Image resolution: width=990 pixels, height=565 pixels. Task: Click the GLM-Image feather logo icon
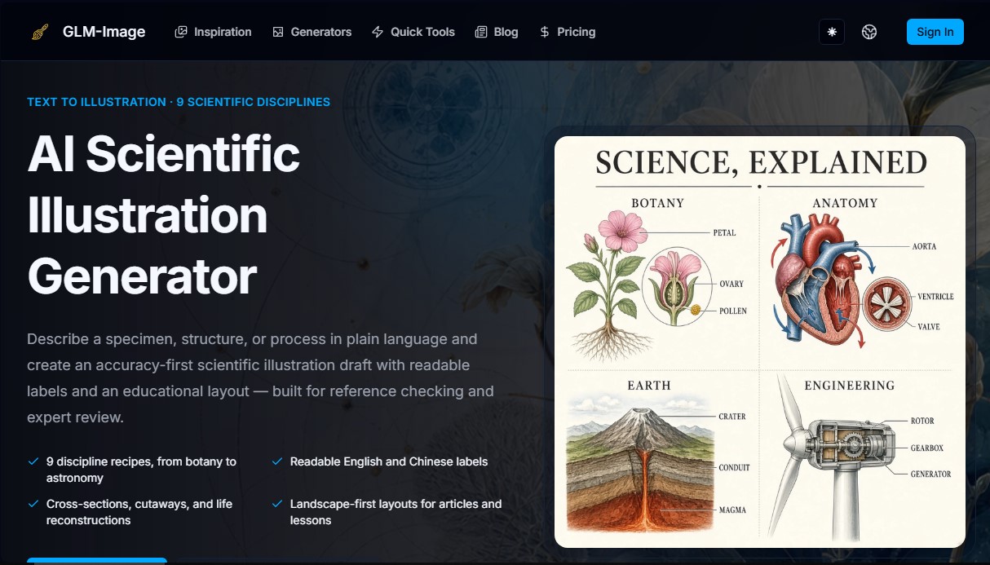[40, 33]
